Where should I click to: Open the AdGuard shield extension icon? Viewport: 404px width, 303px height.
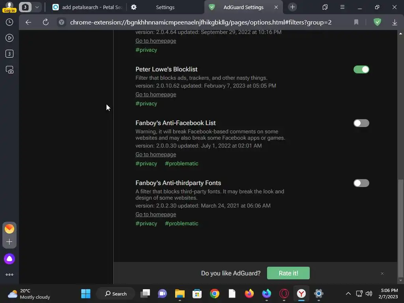377,22
